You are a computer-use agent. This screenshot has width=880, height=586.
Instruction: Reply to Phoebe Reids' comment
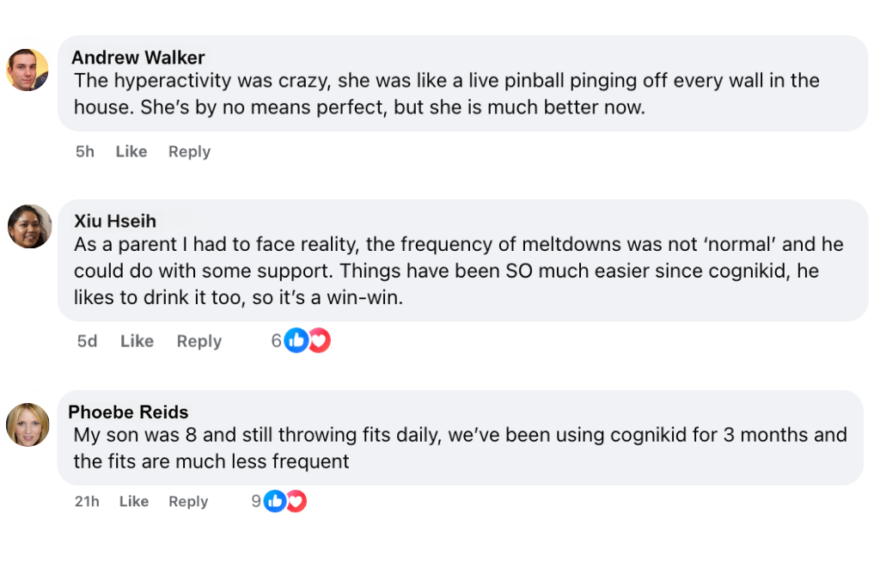point(188,501)
